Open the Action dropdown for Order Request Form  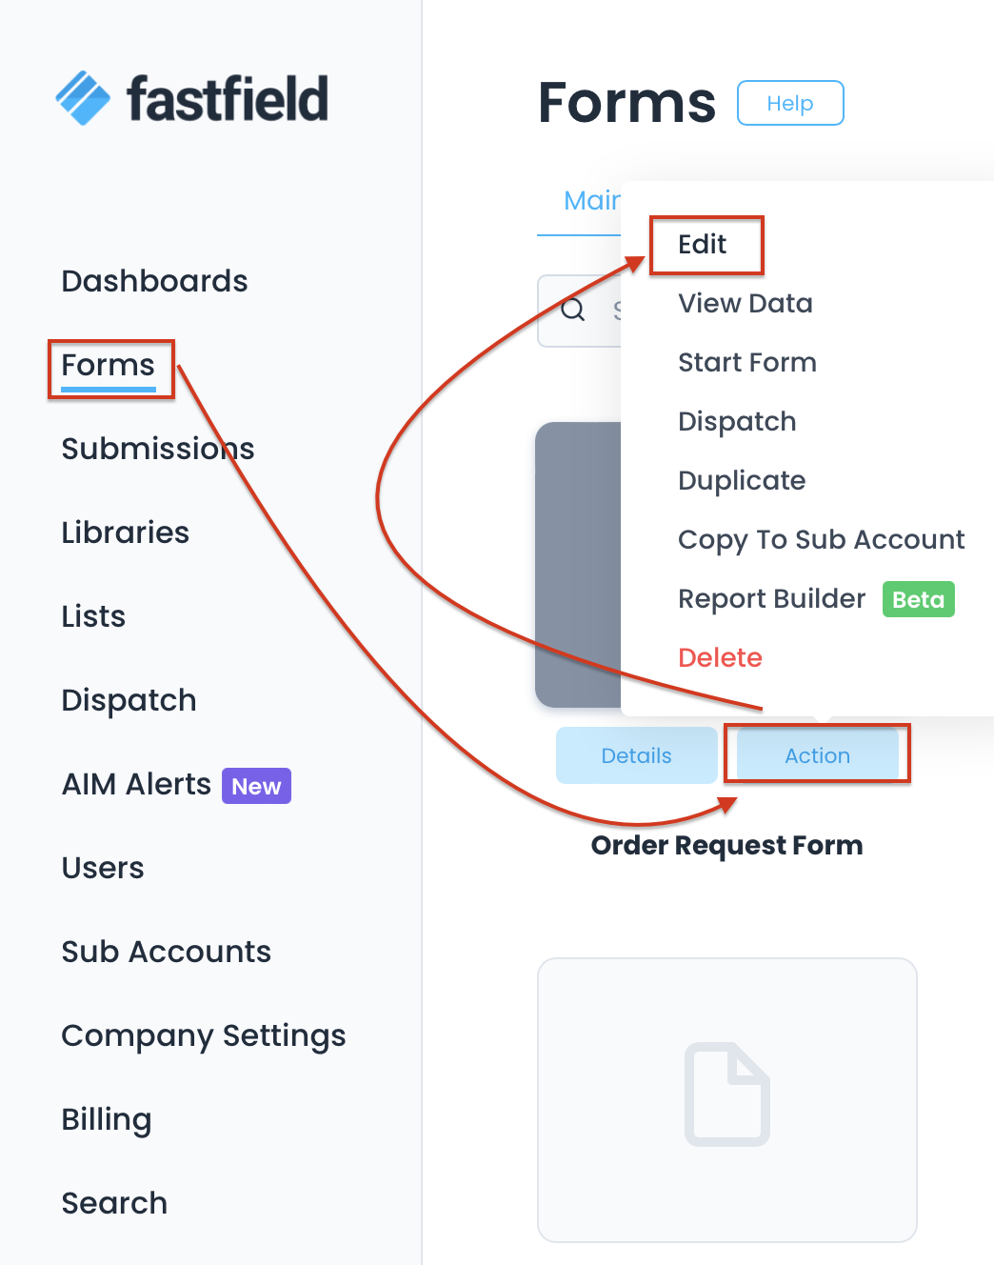(x=817, y=755)
